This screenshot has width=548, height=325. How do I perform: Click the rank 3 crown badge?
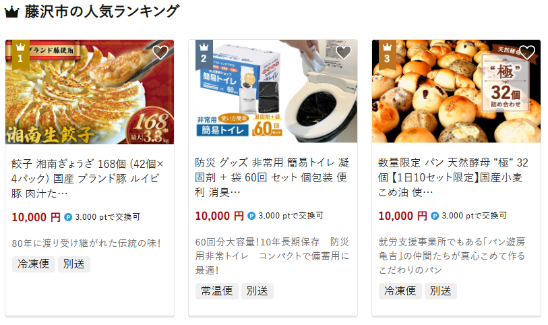387,54
